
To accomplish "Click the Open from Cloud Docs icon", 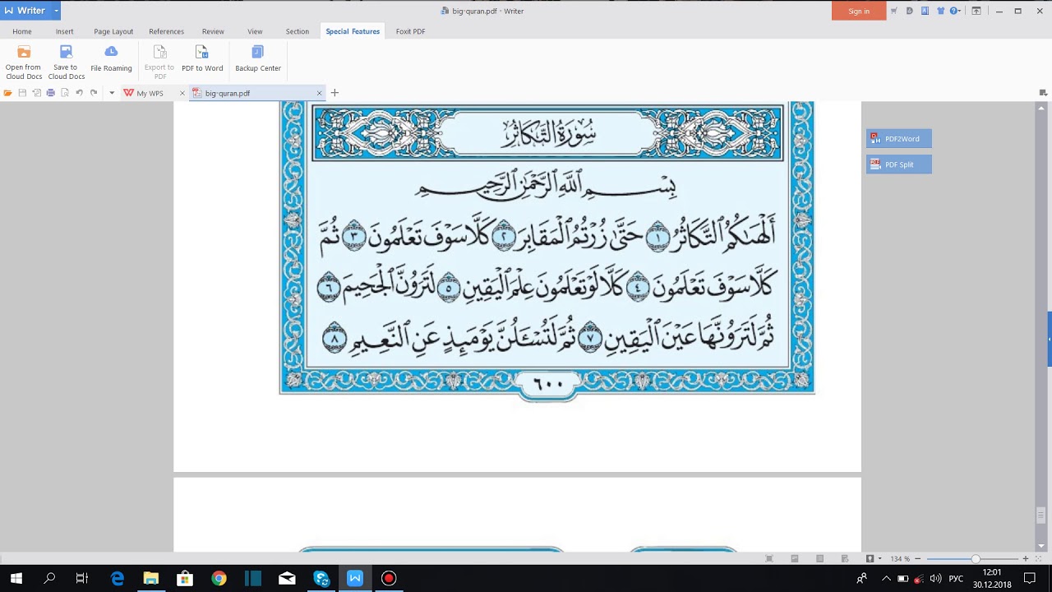I will 24,53.
